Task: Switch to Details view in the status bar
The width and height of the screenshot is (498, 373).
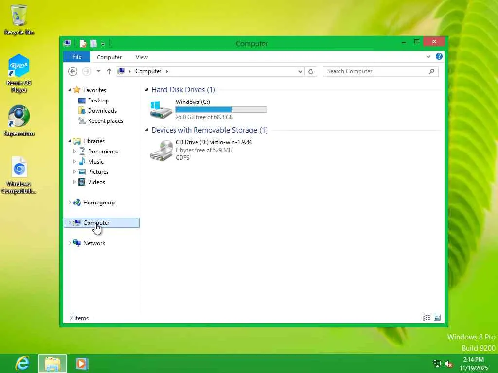Action: click(x=426, y=318)
